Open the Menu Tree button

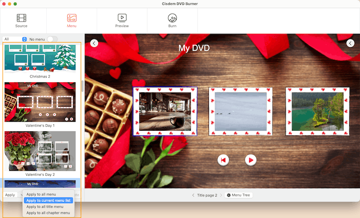(239, 195)
